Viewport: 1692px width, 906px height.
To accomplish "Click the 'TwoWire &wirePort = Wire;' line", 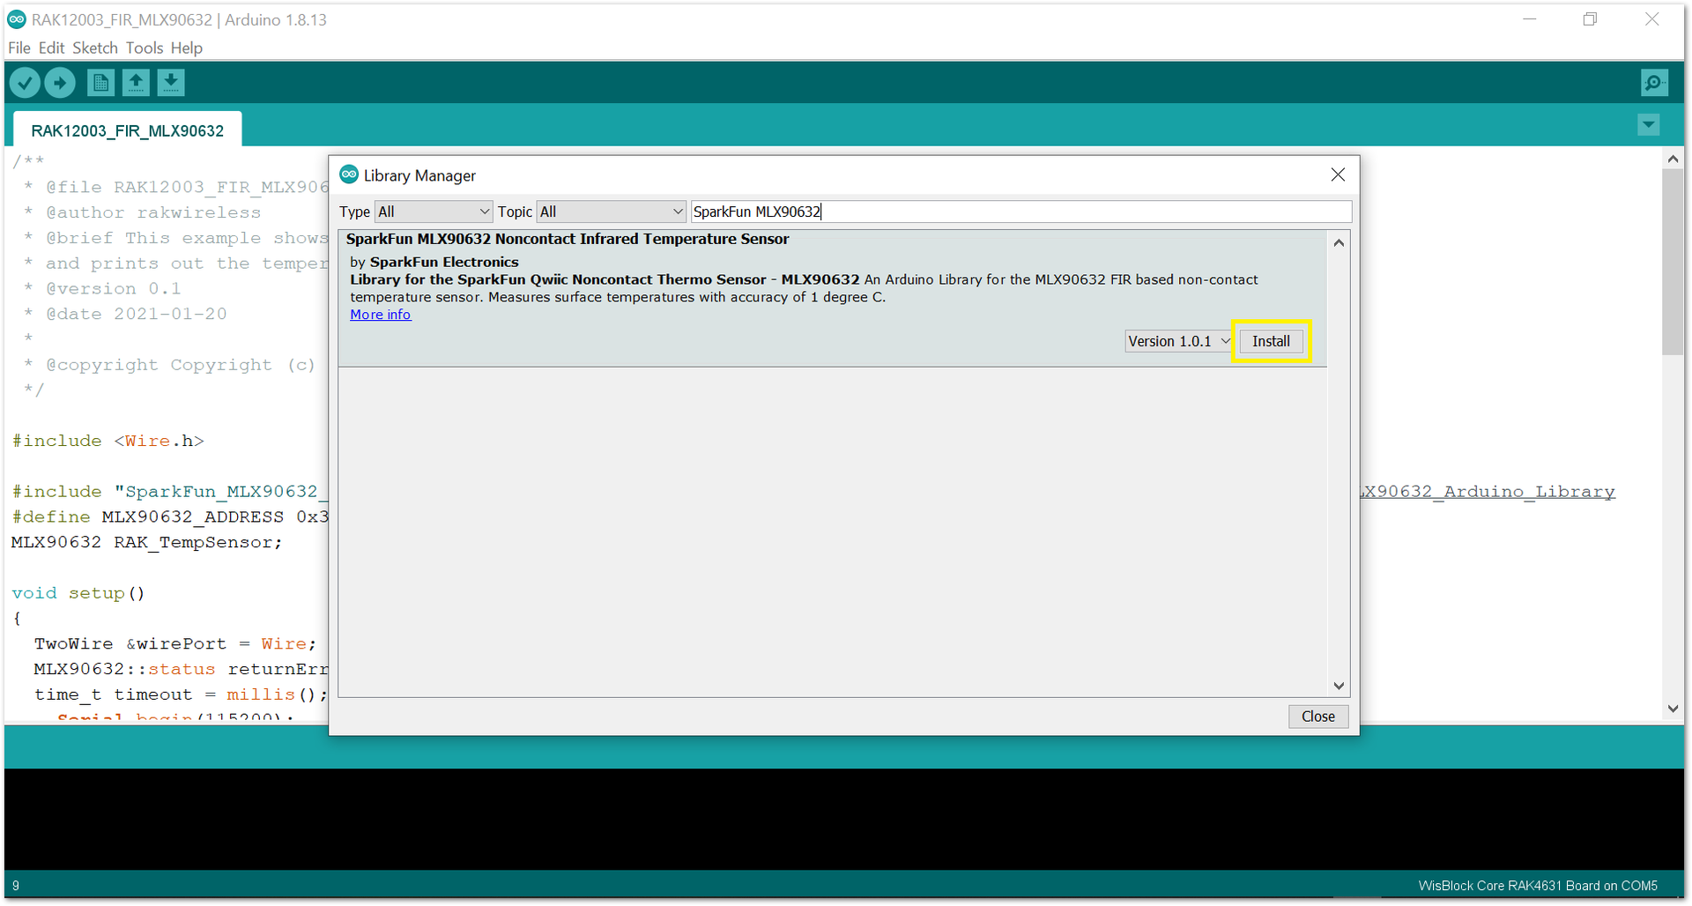I will (174, 643).
